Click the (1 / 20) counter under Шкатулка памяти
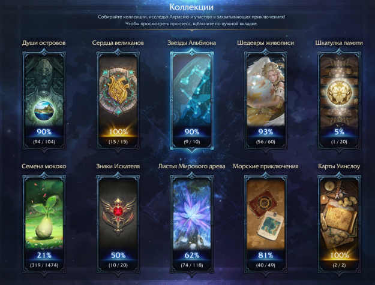Screen dimensions: 375x285 [339, 142]
